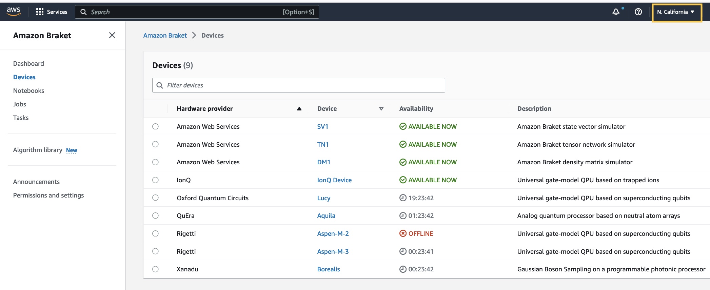Open the Aspen-M-3 device link
Image resolution: width=710 pixels, height=290 pixels.
pos(333,251)
